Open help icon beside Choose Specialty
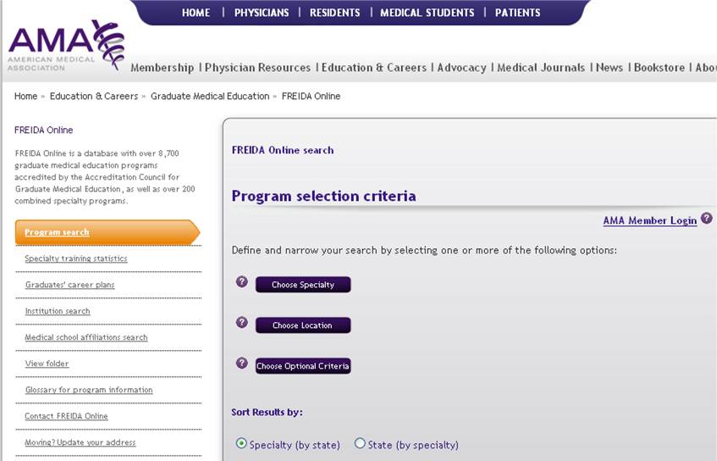Image resolution: width=717 pixels, height=461 pixels. 242,281
